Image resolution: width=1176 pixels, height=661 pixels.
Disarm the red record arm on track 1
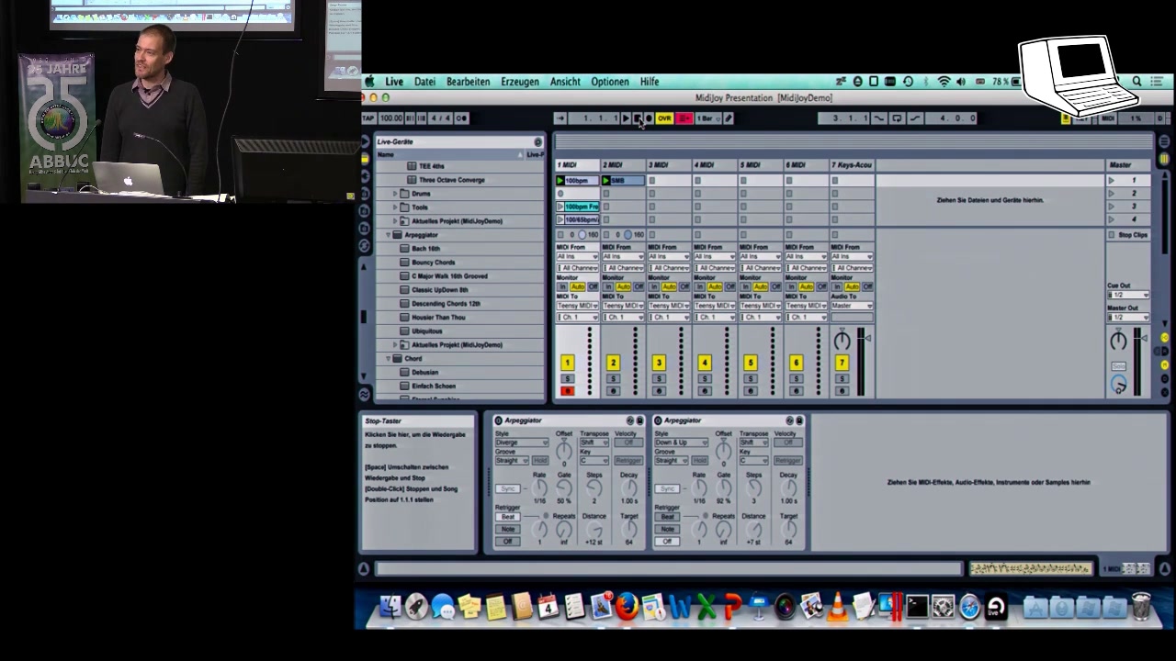point(568,391)
